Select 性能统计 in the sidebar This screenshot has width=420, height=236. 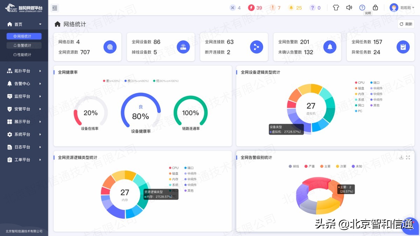pos(24,54)
